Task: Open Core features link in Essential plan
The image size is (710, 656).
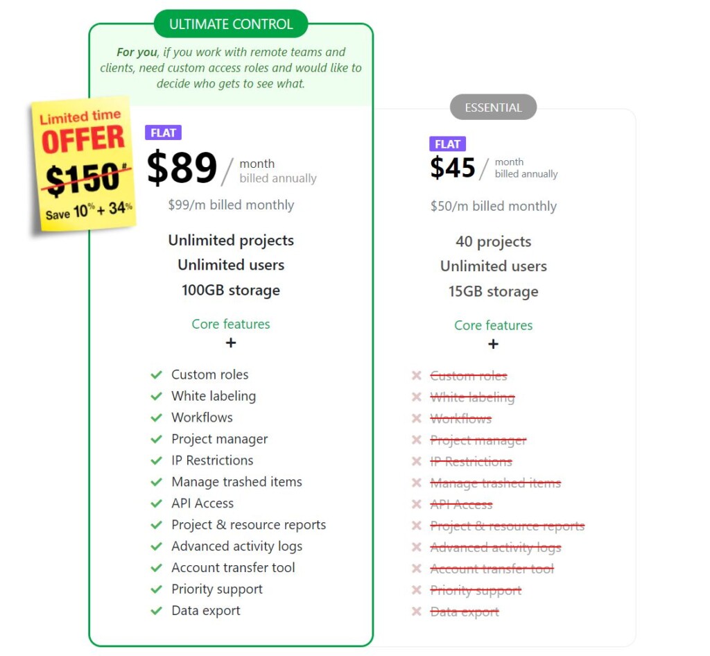Action: point(493,325)
